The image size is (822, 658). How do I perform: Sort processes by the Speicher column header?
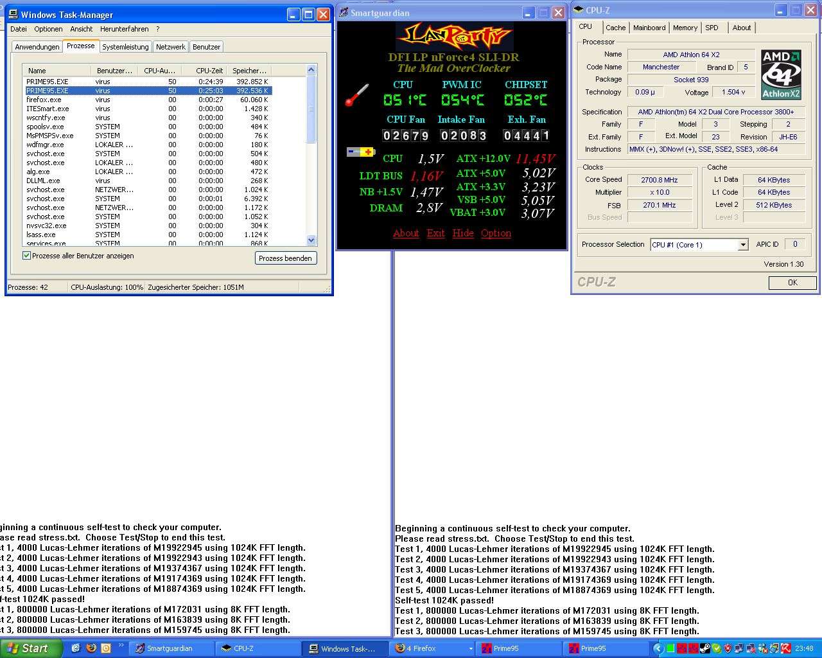click(x=249, y=71)
